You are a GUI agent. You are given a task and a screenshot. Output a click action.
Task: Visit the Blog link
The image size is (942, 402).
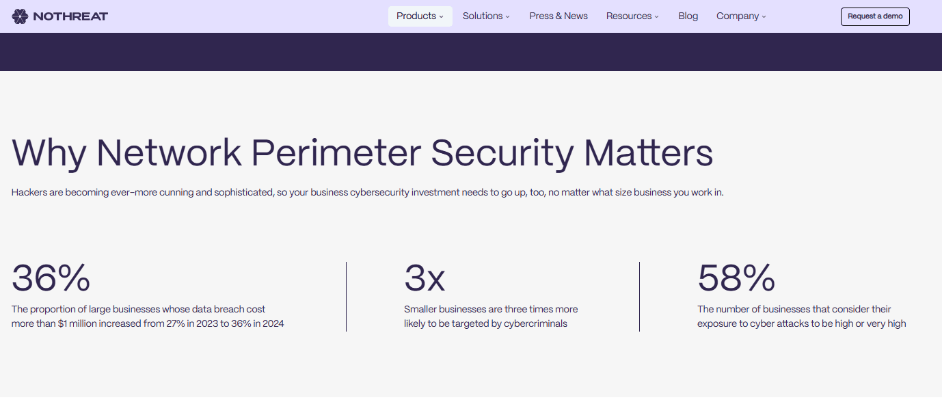pyautogui.click(x=688, y=16)
